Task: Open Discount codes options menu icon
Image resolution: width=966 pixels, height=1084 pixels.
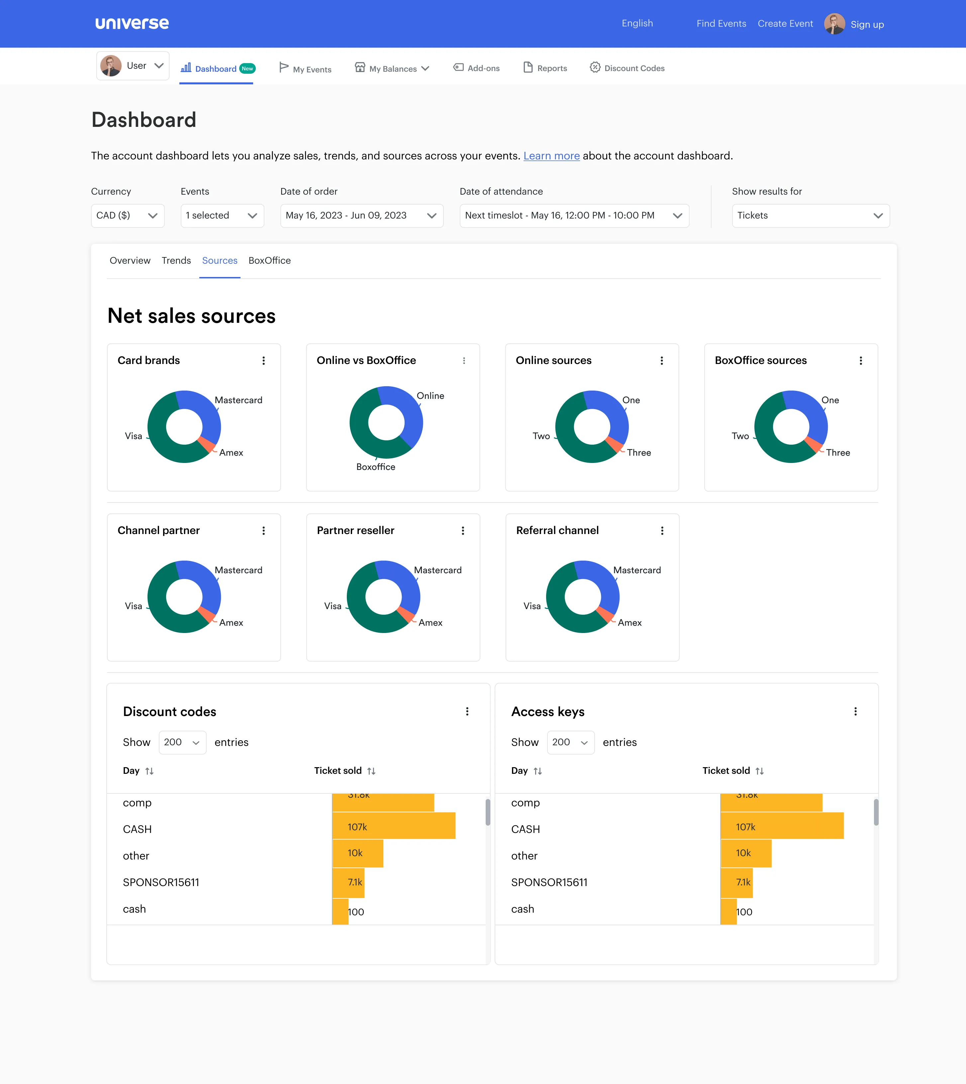Action: coord(467,711)
